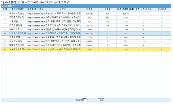This screenshot has height=105, width=173.
Task: Select the 이대형기아이적 keyword cell
Action: (x=18, y=45)
